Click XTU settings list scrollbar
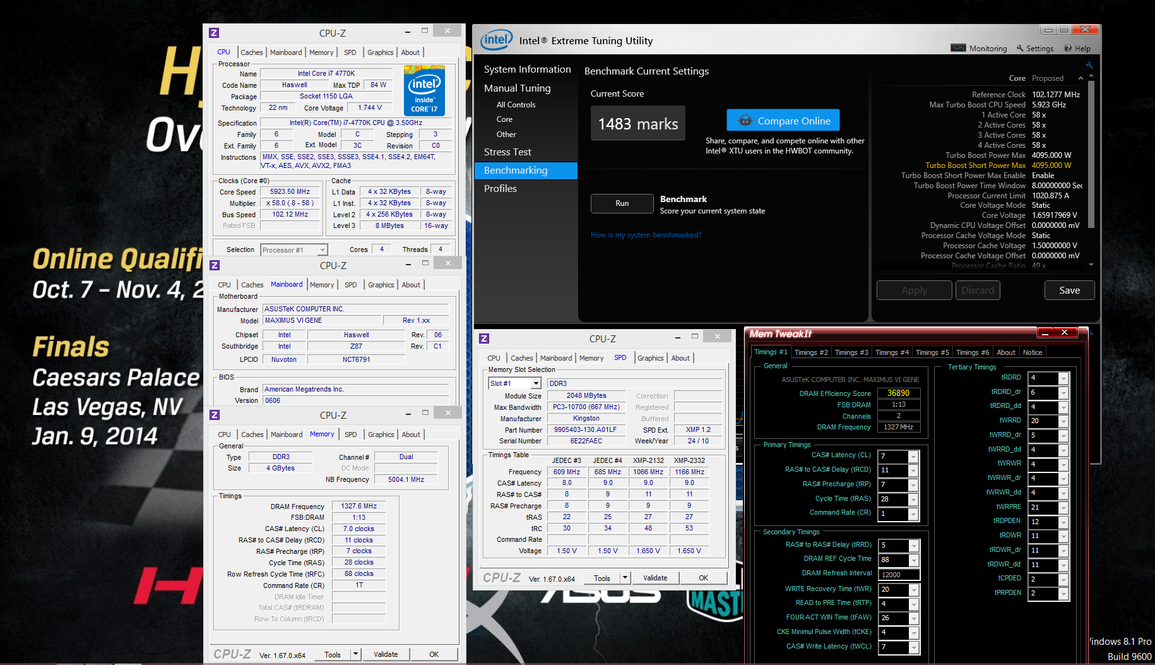1155x665 pixels. 1091,155
